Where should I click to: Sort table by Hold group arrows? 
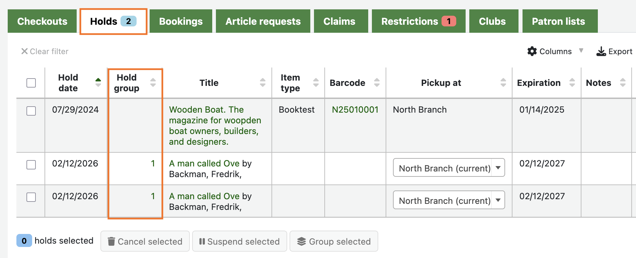click(x=153, y=82)
